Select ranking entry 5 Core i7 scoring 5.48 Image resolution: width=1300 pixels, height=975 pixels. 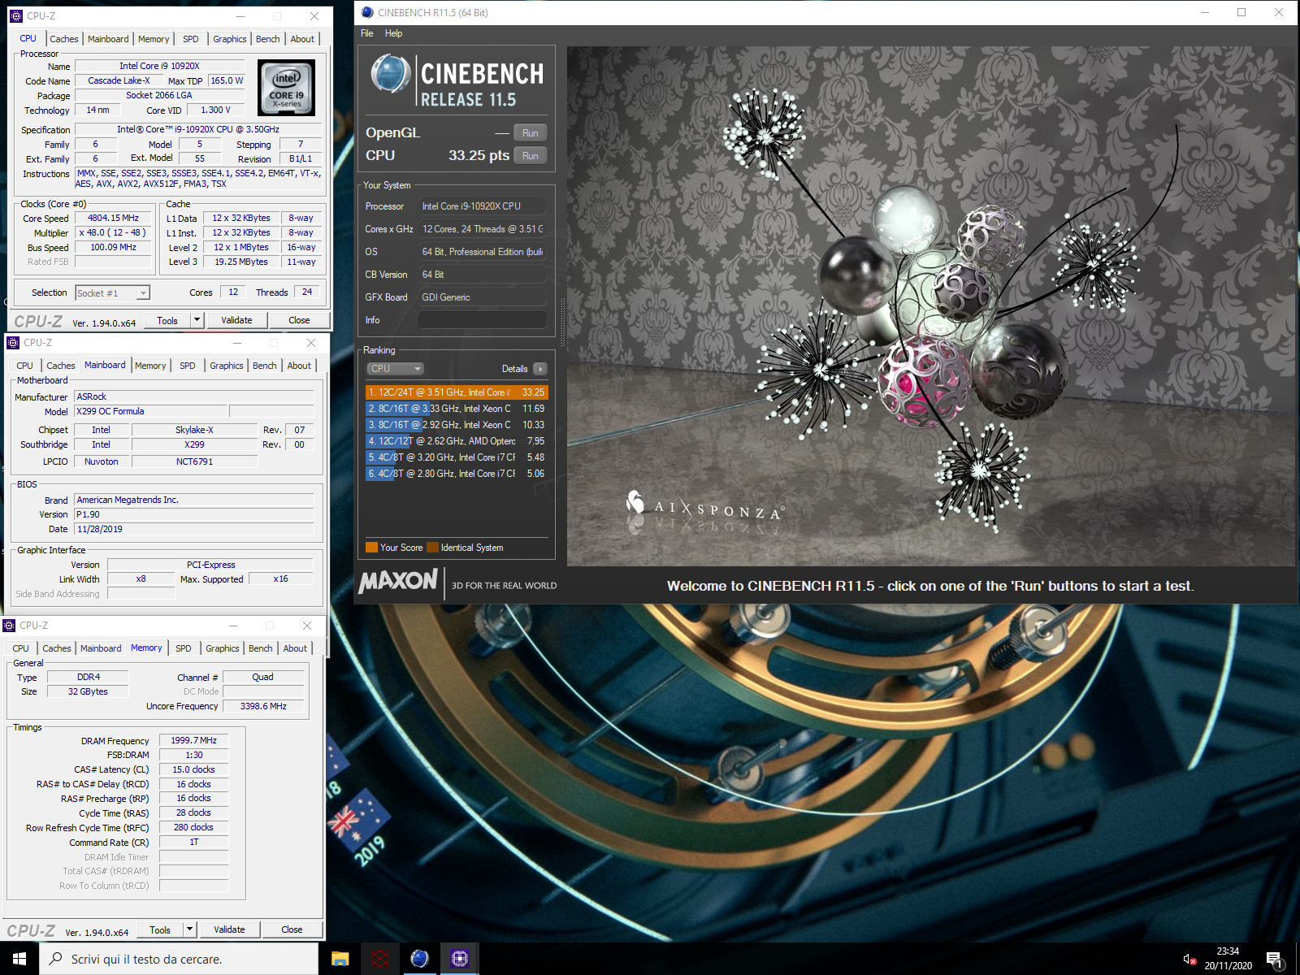(x=457, y=457)
